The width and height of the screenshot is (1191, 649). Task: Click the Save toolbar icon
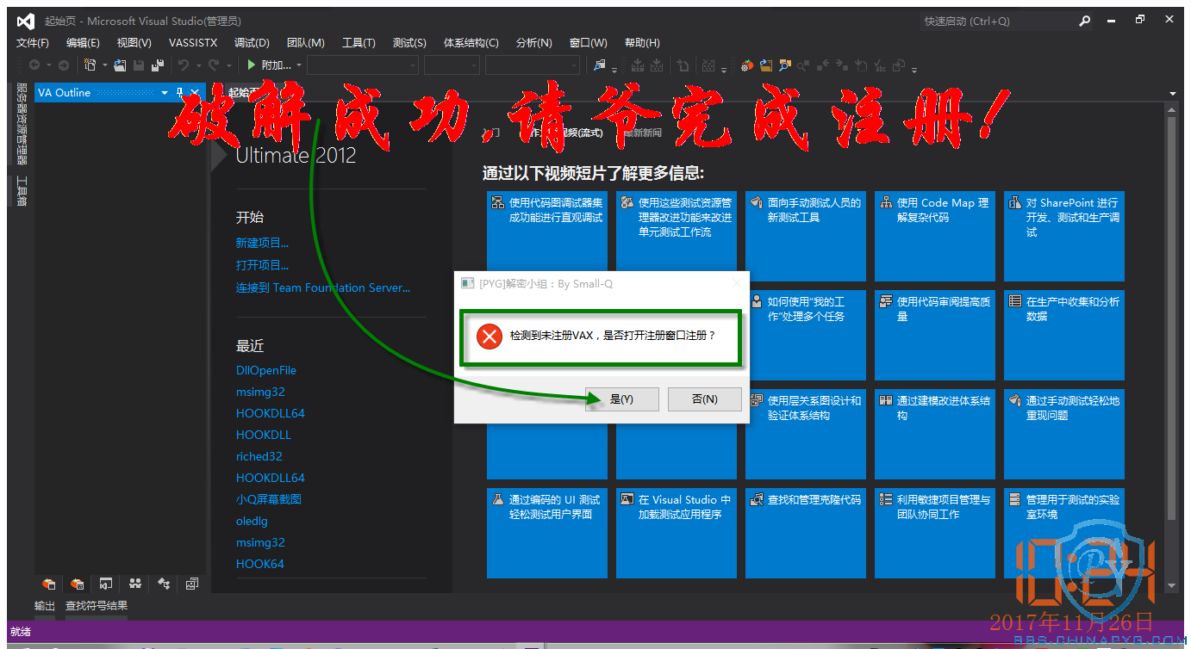click(139, 65)
